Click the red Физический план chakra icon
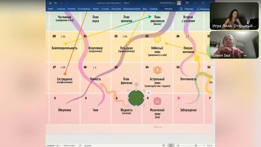This screenshot has height=147, width=261. (x=157, y=101)
